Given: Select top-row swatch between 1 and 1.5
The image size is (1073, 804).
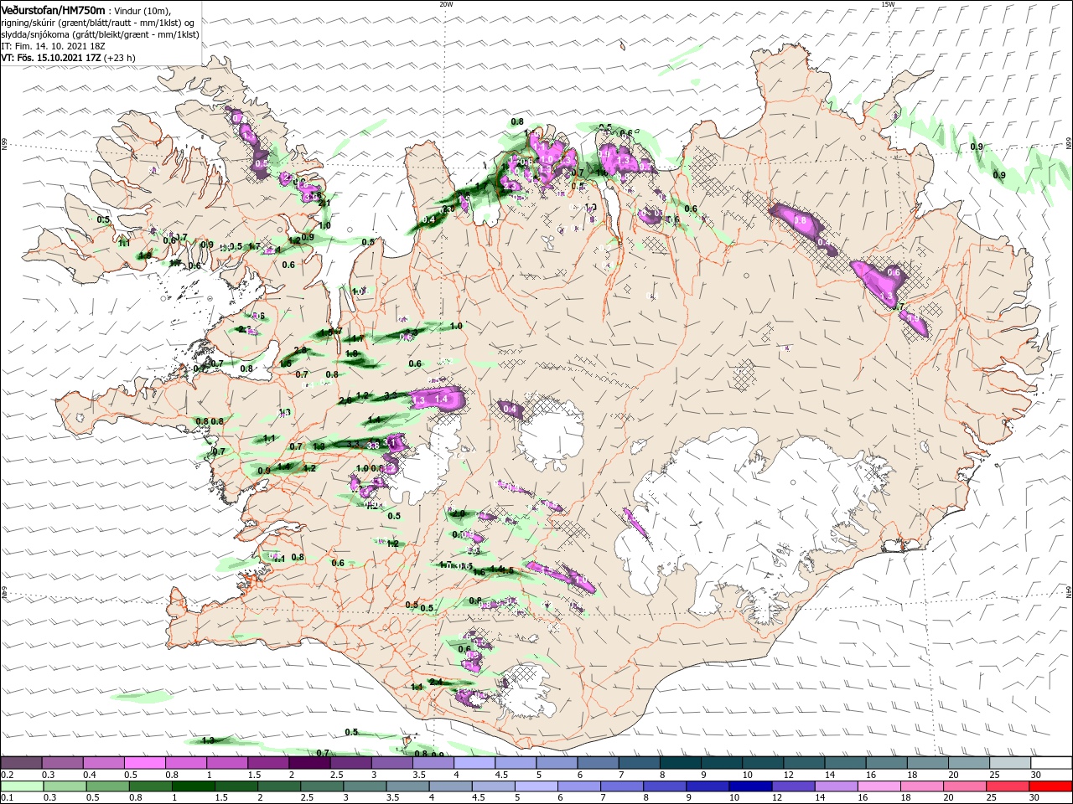Looking at the screenshot, I should (226, 763).
